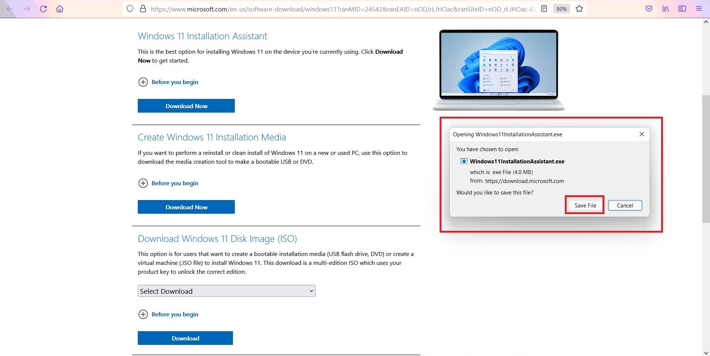Viewport: 710px width, 356px height.
Task: Save page to Pocket
Action: point(649,9)
